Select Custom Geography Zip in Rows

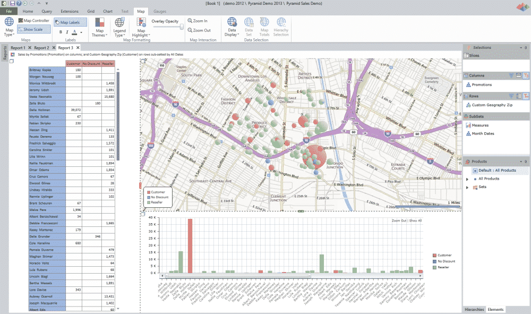click(491, 106)
